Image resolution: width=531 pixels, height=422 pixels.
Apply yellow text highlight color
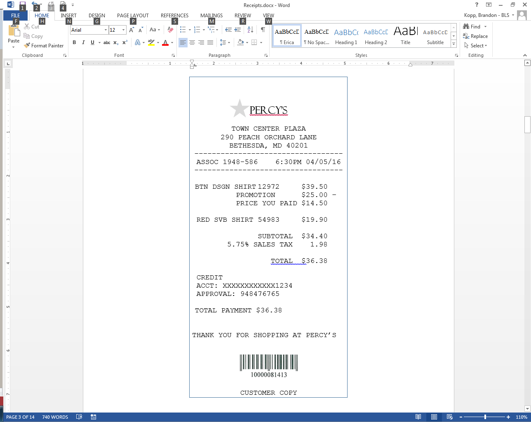pyautogui.click(x=151, y=42)
